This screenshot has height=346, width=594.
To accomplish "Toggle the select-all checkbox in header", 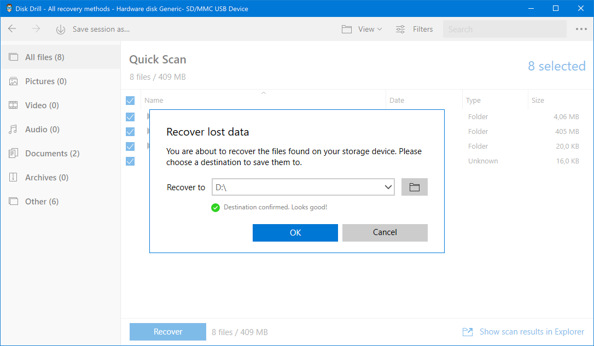I will point(130,101).
